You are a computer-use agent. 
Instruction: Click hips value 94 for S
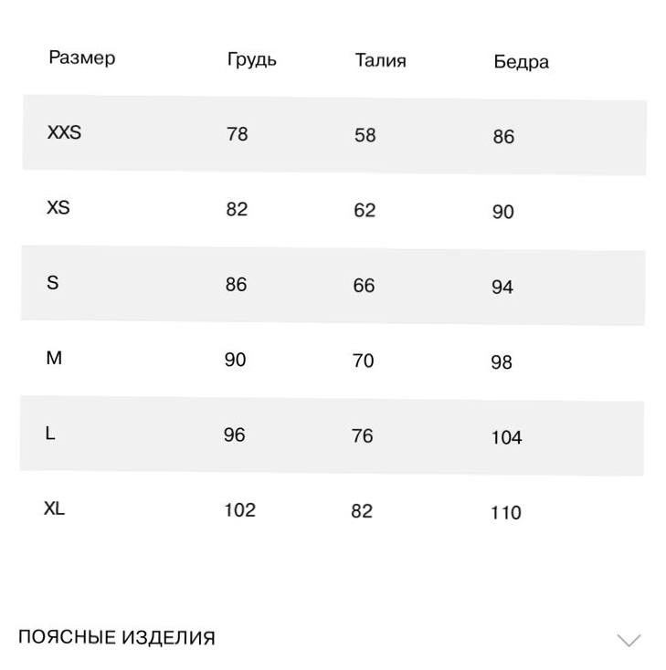502,288
